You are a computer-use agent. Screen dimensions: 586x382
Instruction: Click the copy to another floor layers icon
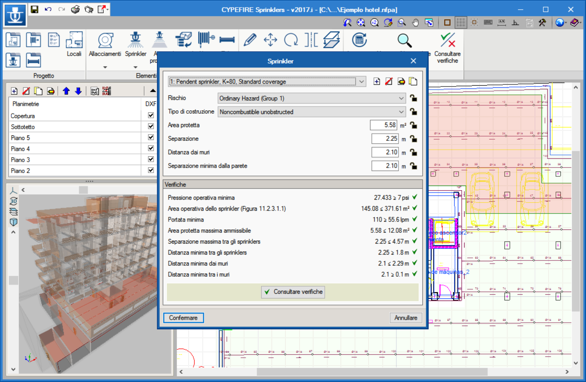[x=332, y=40]
